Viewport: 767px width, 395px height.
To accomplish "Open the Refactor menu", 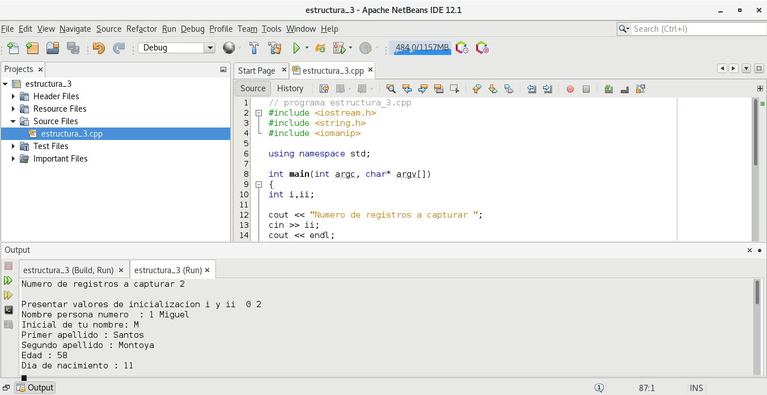I will point(141,29).
